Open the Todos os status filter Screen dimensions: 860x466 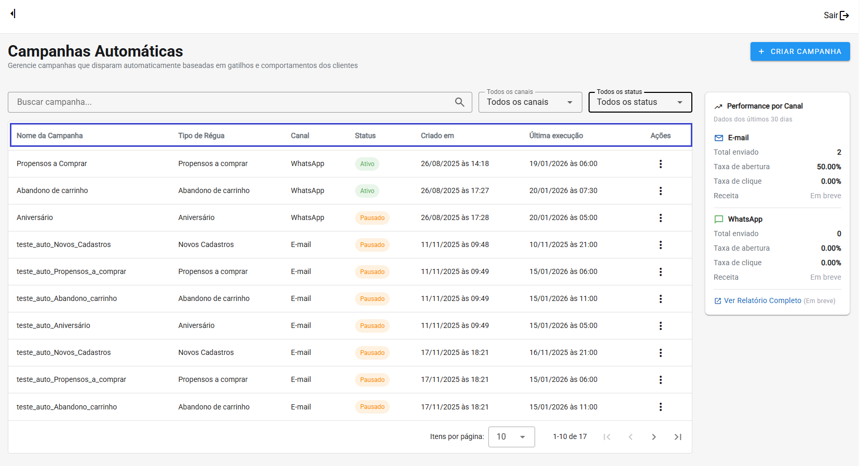coord(639,102)
